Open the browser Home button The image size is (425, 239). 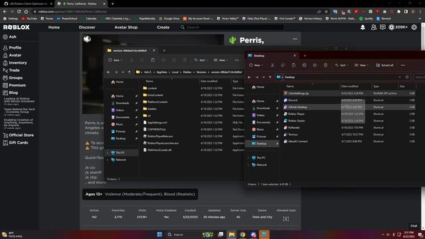26,11
